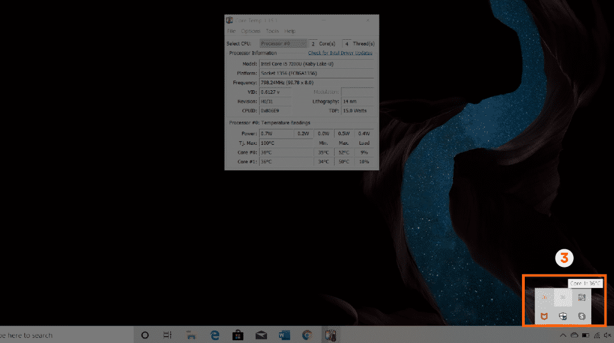
Task: Click the CPUID value 0x806E9
Action: pos(275,111)
